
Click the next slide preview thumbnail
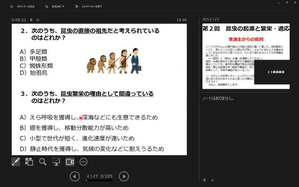pos(246,56)
